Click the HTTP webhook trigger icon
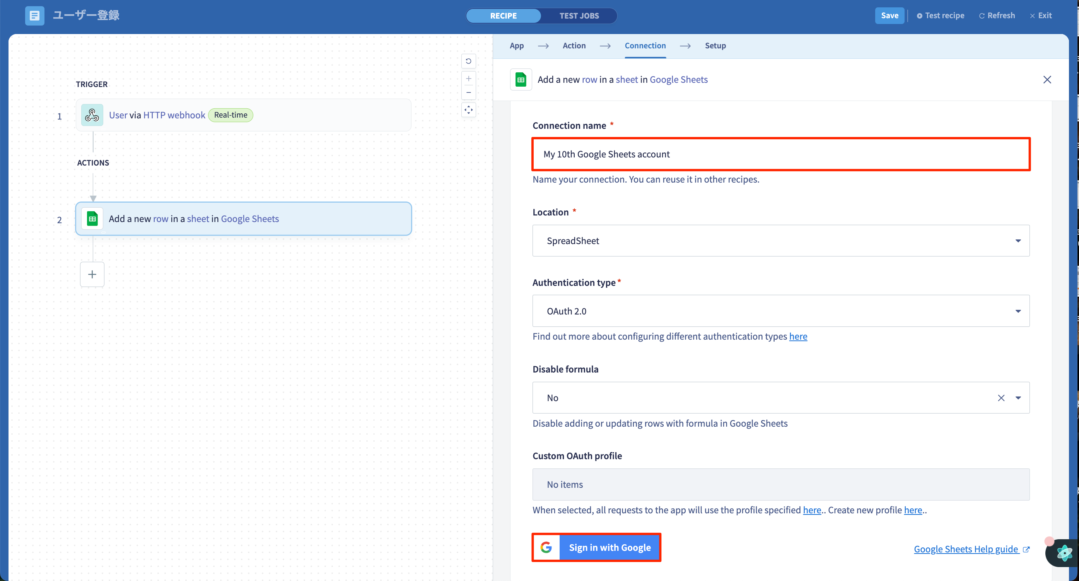The width and height of the screenshot is (1079, 581). click(x=92, y=115)
